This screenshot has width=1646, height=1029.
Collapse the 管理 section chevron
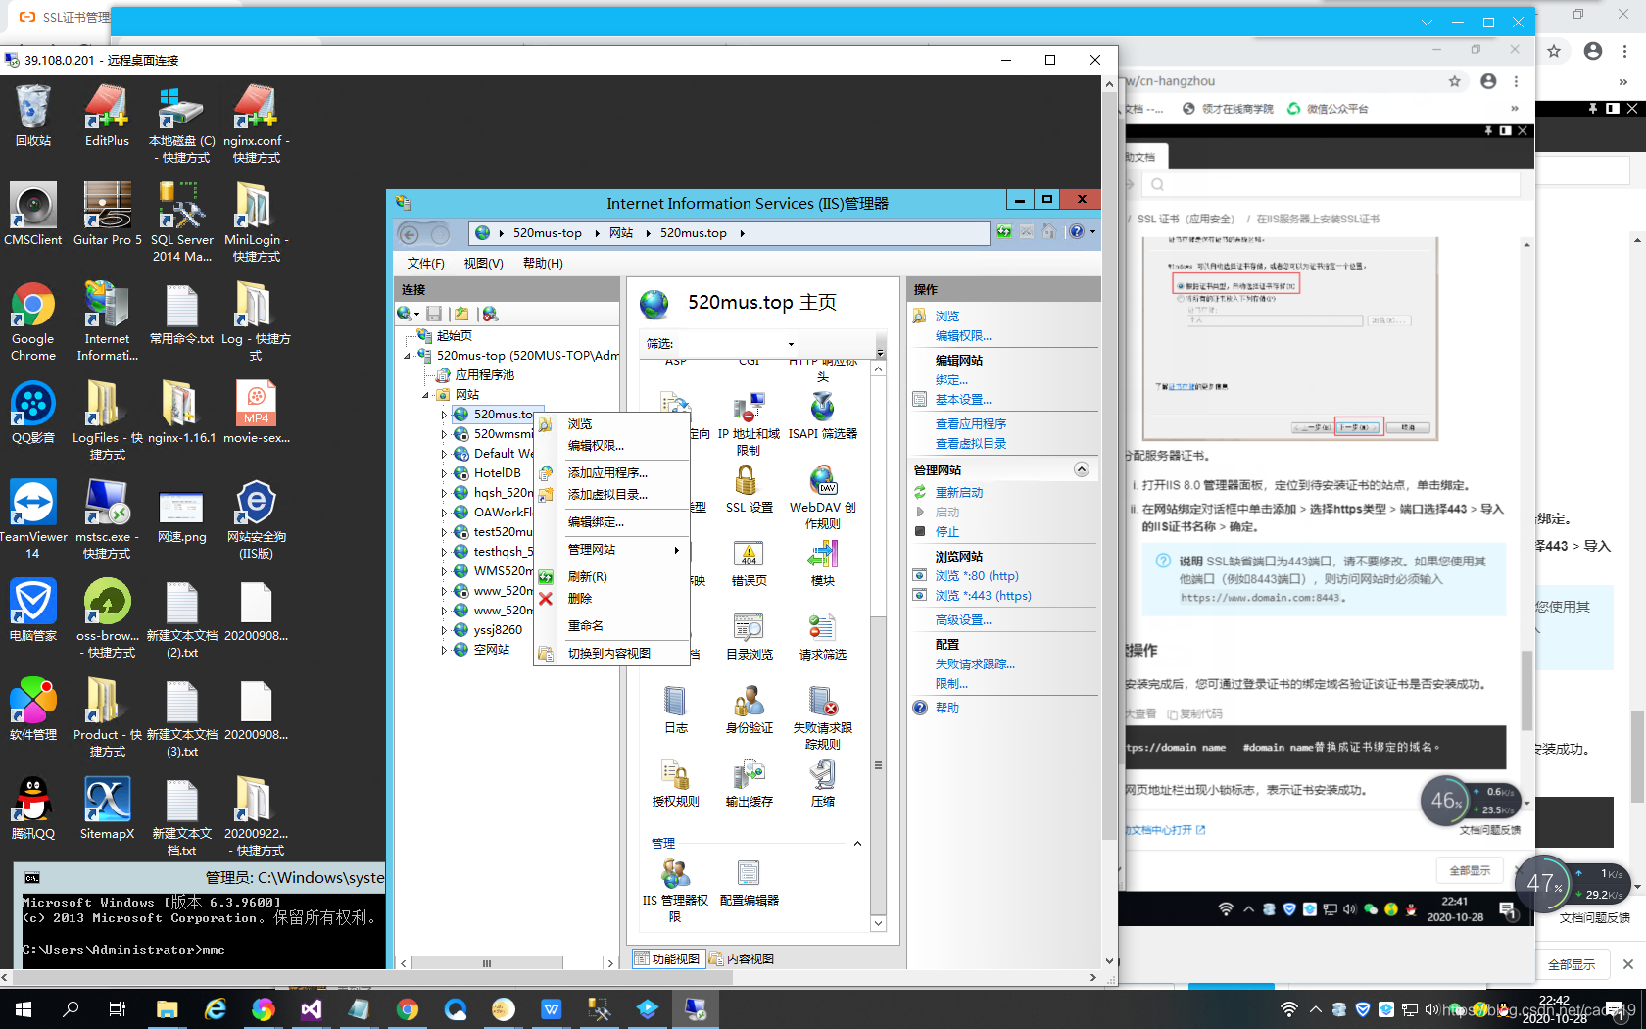857,843
